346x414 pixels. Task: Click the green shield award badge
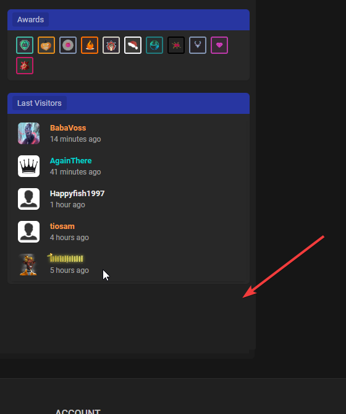coord(25,45)
